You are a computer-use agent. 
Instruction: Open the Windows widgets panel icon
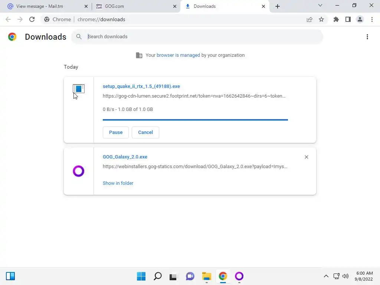(10, 276)
